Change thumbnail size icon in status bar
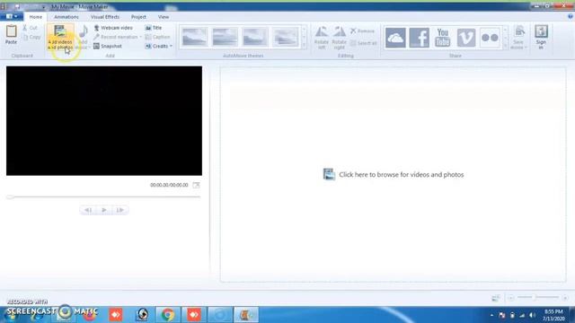Image resolution: width=575 pixels, height=323 pixels. 496,298
